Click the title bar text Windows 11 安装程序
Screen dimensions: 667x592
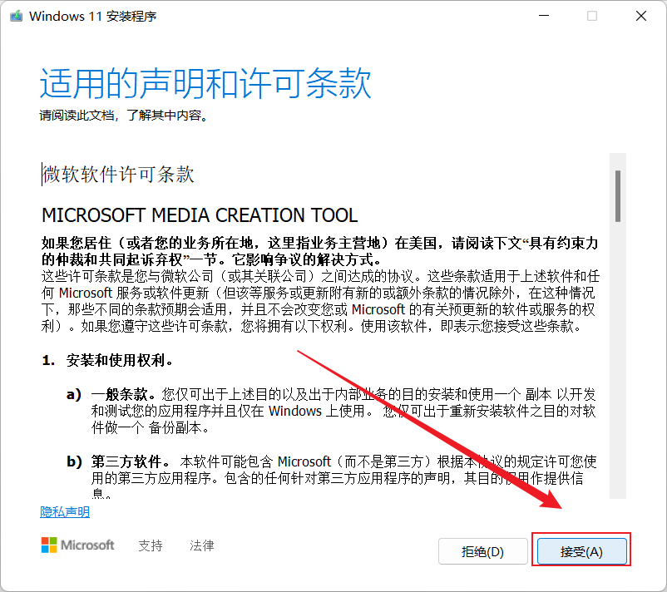click(x=93, y=16)
